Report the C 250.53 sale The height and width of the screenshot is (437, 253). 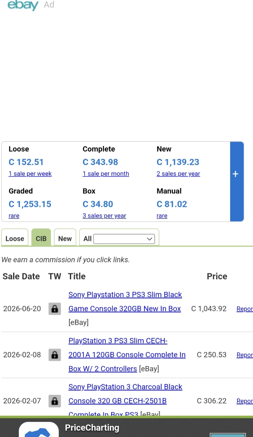click(x=244, y=355)
